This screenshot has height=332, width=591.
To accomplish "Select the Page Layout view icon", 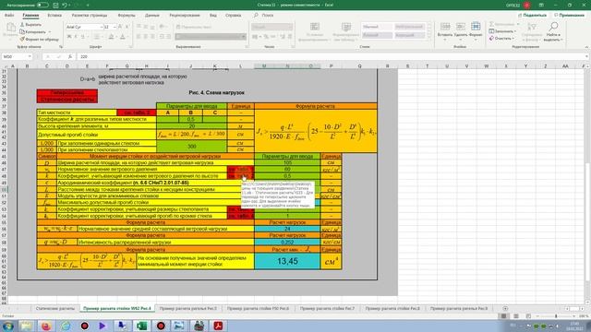I will pos(516,316).
